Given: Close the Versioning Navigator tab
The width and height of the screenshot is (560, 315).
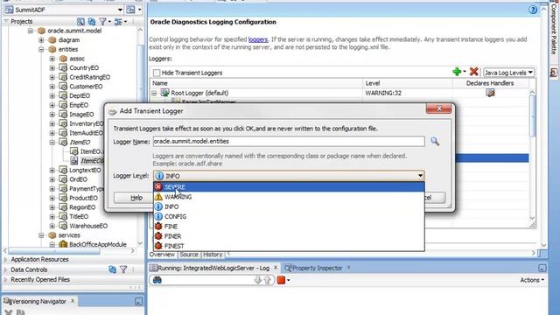Looking at the screenshot, I should pos(73,301).
